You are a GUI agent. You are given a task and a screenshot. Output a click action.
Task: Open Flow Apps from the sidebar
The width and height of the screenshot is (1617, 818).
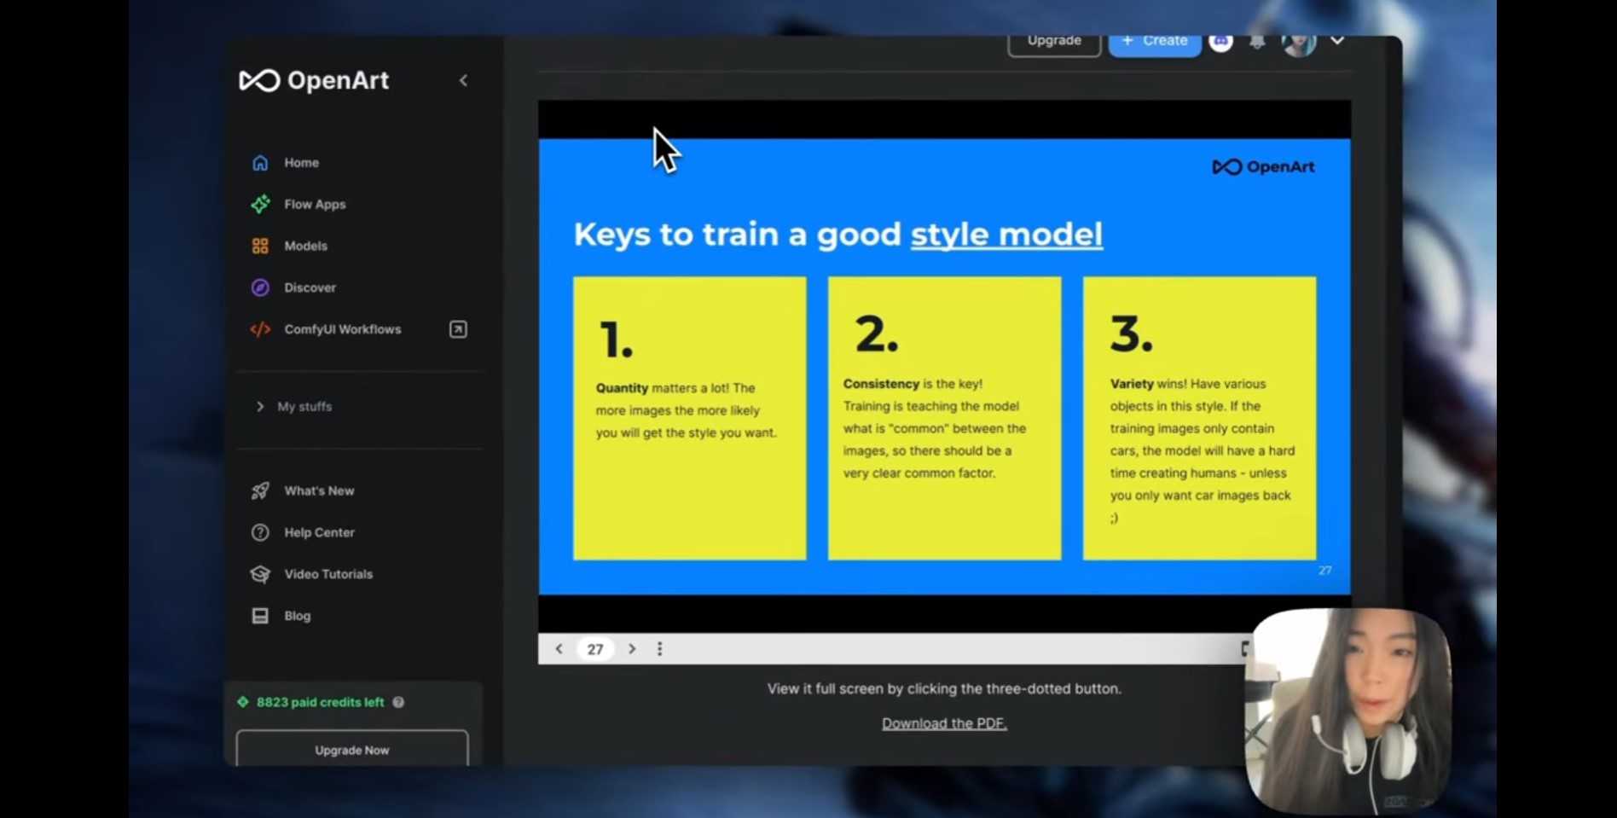(x=315, y=204)
